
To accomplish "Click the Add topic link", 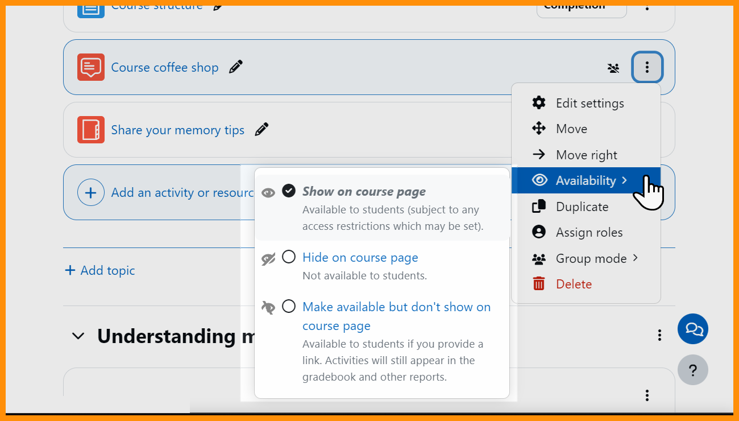I will pos(101,270).
